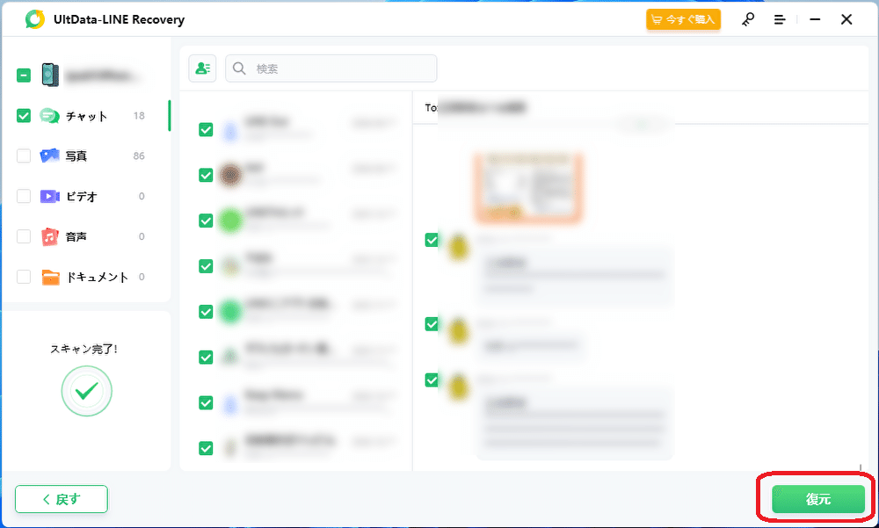Viewport: 879px width, 528px height.
Task: Click the contact filter icon button
Action: (x=202, y=69)
